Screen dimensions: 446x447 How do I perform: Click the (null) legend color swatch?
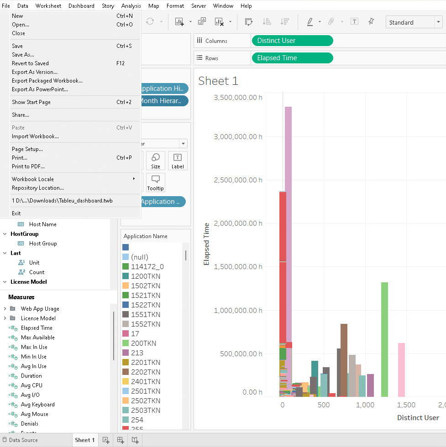pos(126,257)
